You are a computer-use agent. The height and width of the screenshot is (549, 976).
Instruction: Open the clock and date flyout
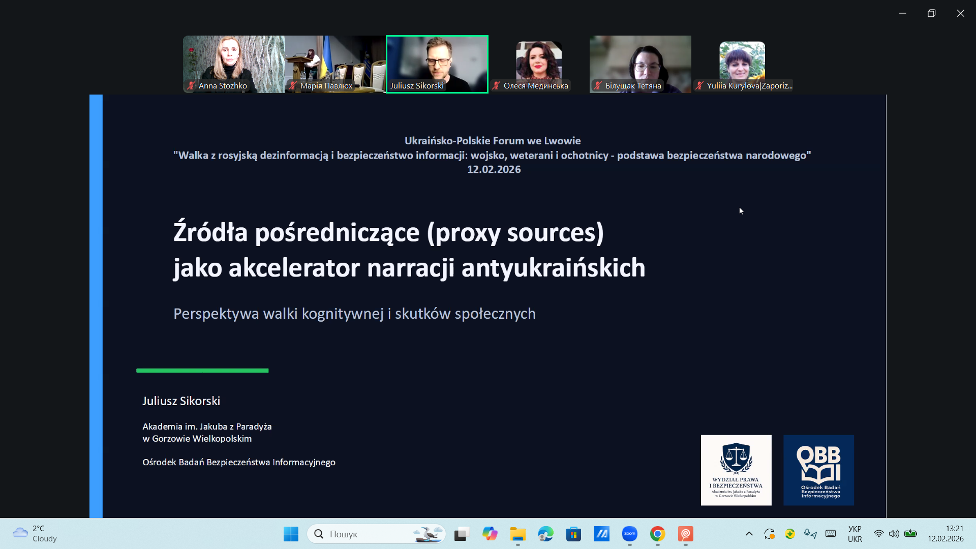(x=945, y=534)
